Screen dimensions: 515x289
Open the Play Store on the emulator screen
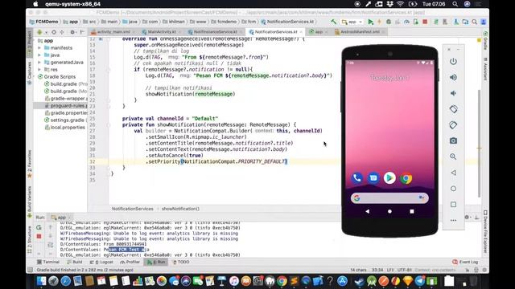(389, 178)
